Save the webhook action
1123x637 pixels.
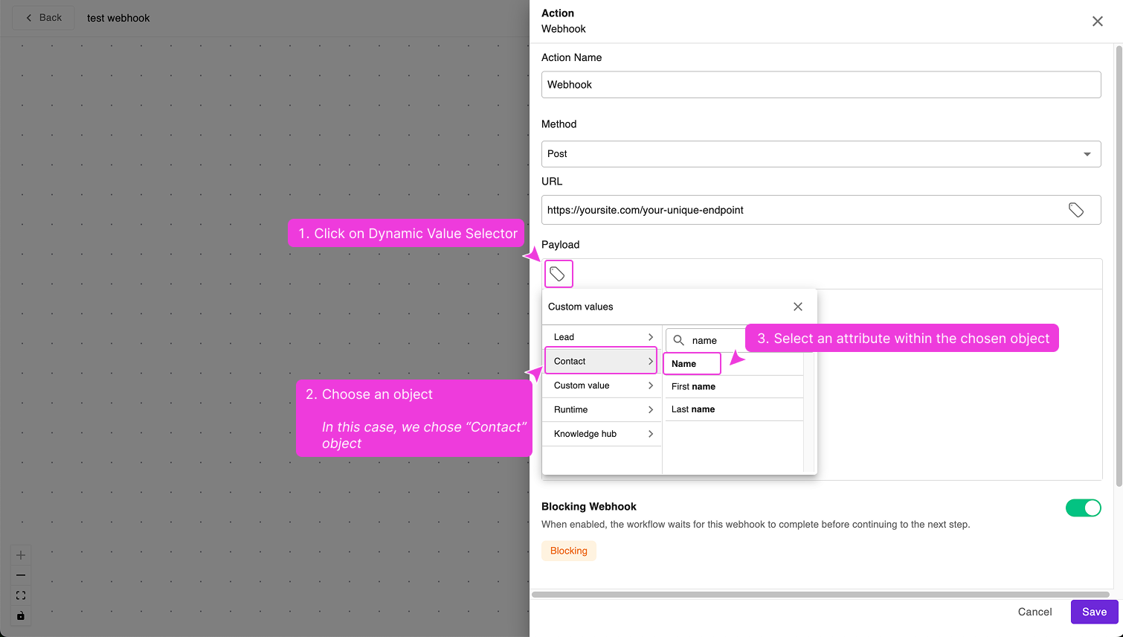[x=1093, y=611]
